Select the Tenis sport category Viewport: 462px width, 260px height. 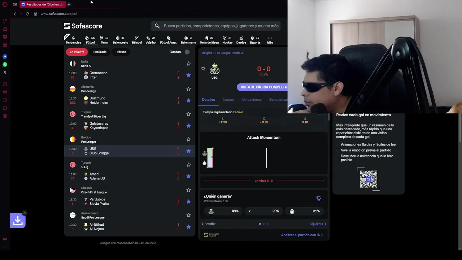pos(104,40)
